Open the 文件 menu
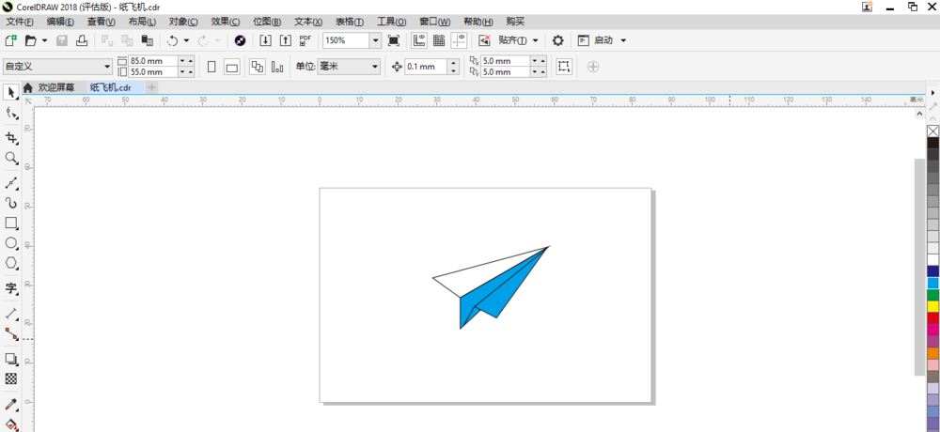 [20, 23]
